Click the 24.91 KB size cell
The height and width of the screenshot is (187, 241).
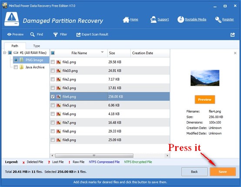(115, 71)
